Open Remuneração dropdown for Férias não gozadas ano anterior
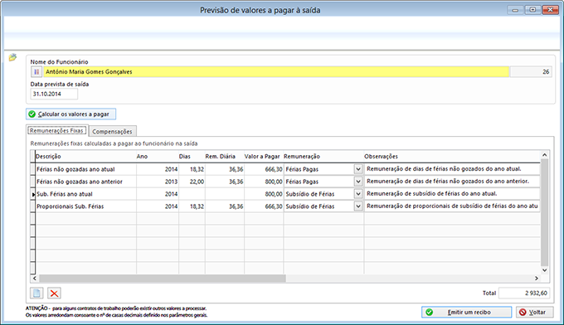The width and height of the screenshot is (564, 325). (358, 182)
